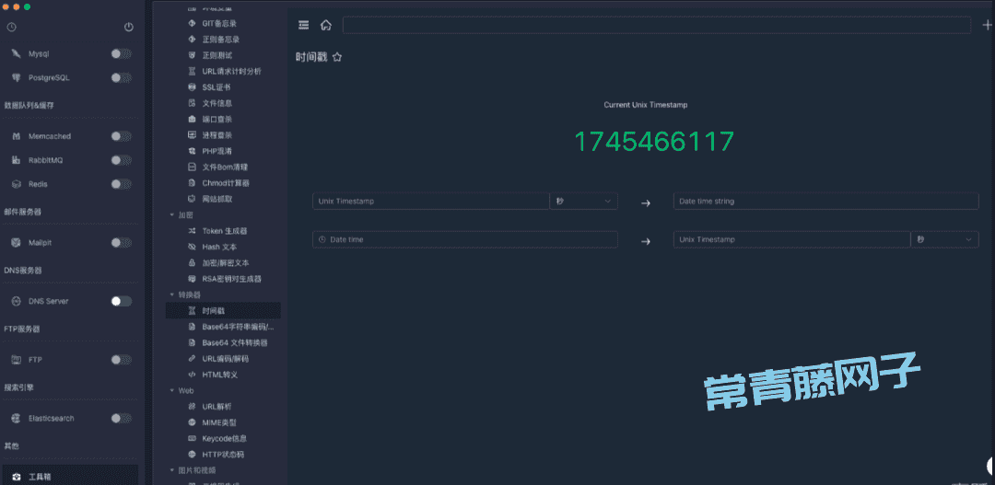Open the 端口查杀 tool
The width and height of the screenshot is (995, 485).
pyautogui.click(x=223, y=120)
